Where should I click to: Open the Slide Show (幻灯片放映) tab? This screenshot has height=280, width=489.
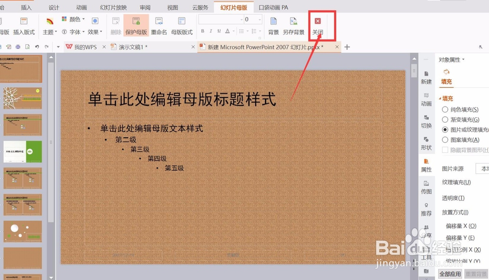tap(113, 7)
